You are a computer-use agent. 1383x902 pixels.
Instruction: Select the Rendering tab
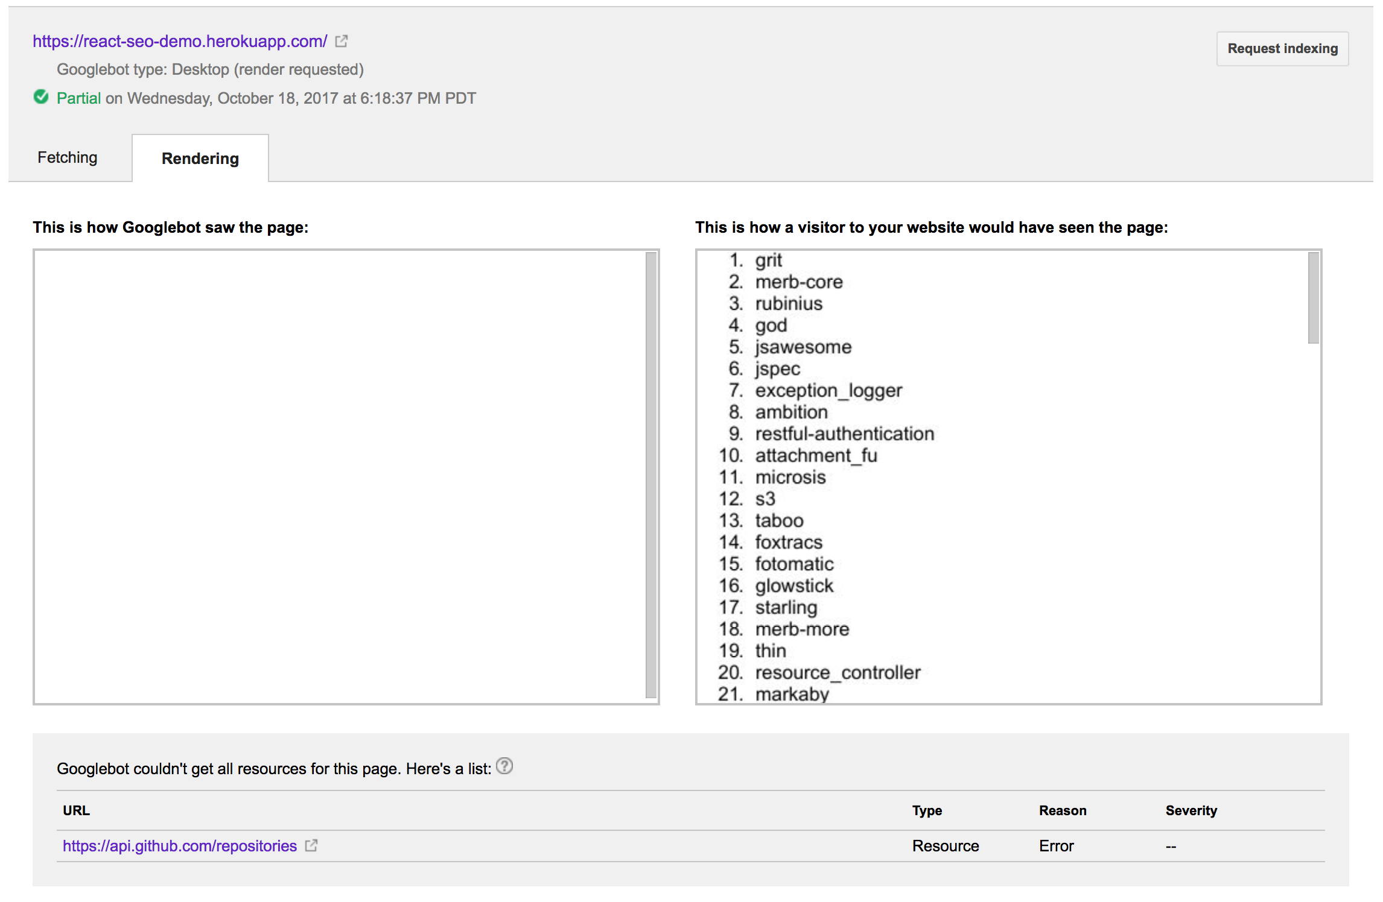[200, 159]
